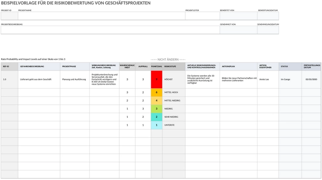Click the 'Bilden Sie neue Partnerschaften' cell

pos(238,80)
